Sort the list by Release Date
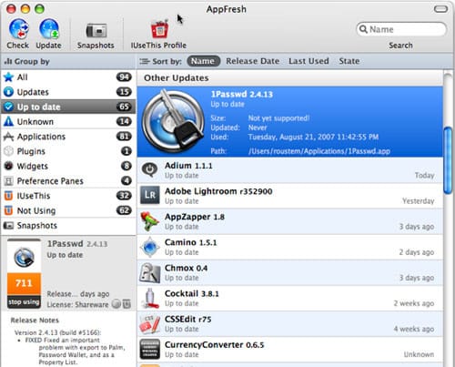Screen dimensions: 455x367 pos(252,61)
